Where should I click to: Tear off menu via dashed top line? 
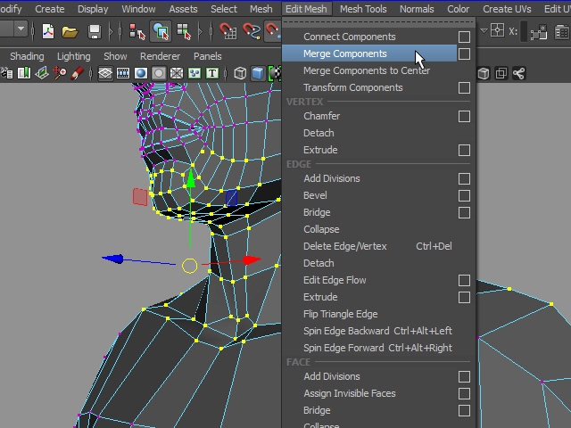[377, 22]
